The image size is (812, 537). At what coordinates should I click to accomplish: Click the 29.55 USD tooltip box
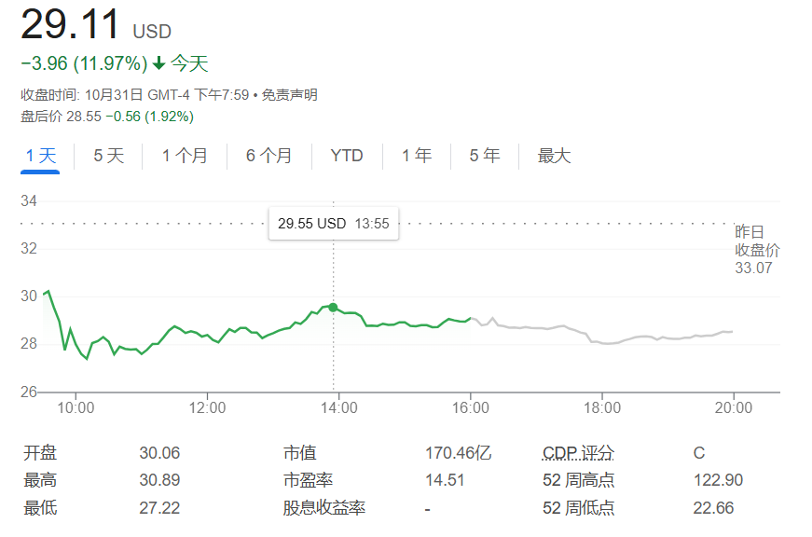click(333, 224)
